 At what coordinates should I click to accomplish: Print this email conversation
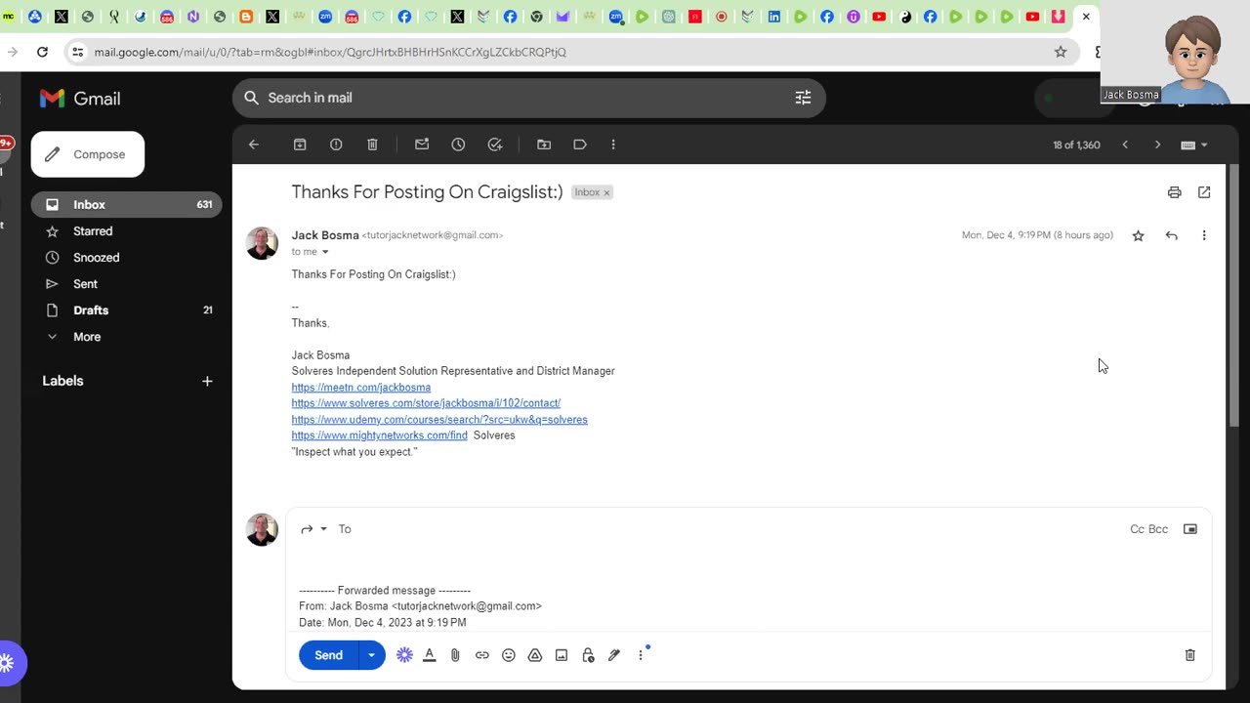[x=1174, y=192]
